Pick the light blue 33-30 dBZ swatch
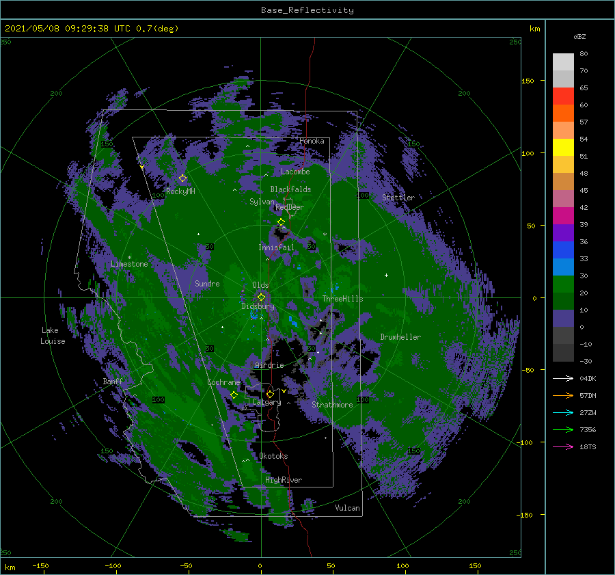The width and height of the screenshot is (615, 575). (x=563, y=267)
